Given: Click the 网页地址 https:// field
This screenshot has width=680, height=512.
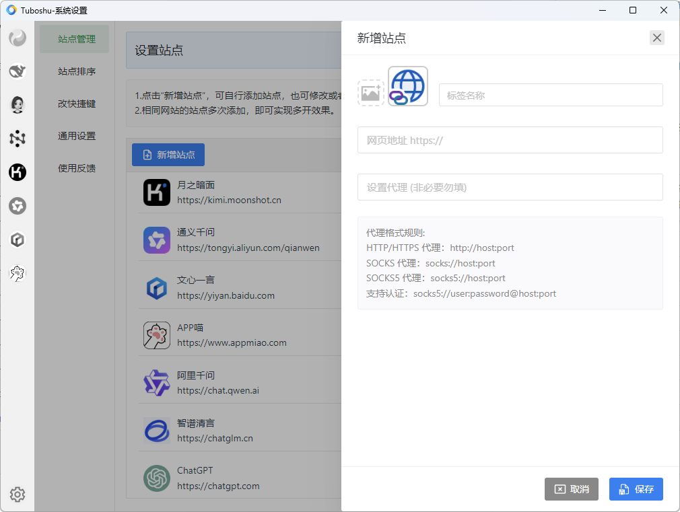Looking at the screenshot, I should [510, 141].
